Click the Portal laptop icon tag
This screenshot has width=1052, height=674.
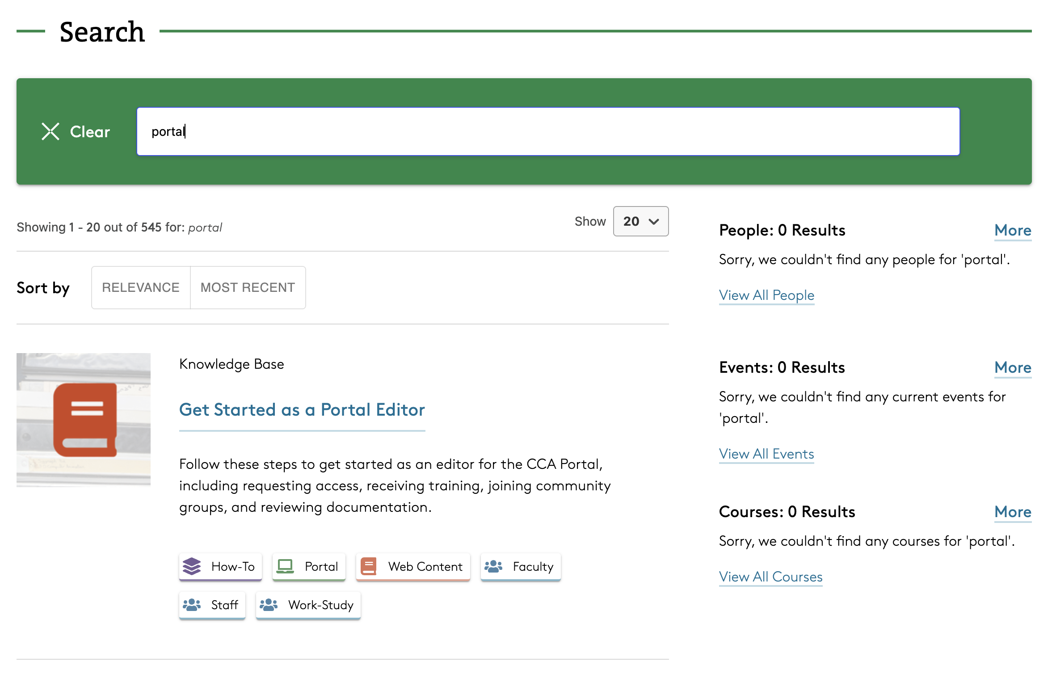[309, 566]
